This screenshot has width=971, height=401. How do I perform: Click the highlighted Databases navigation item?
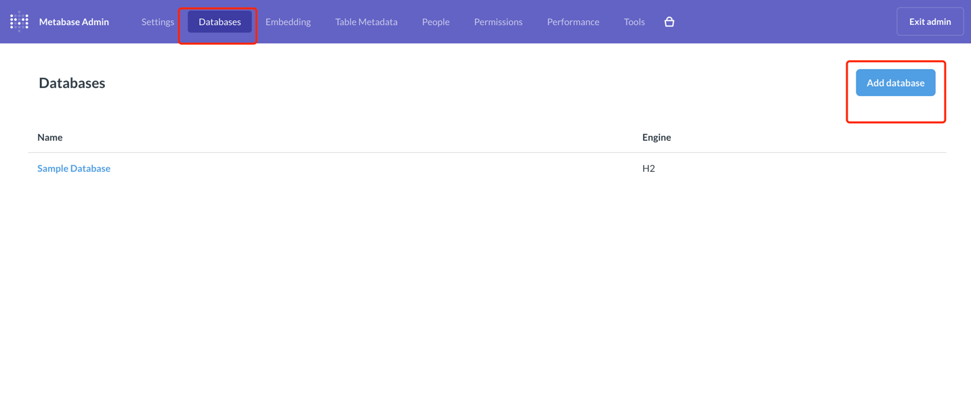219,21
